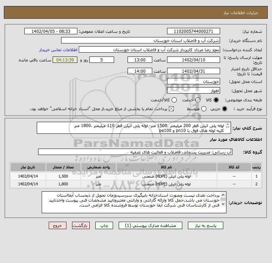272x263 pixels.
Task: Click the پاسخ به نیاز button
Action: pos(205,226)
